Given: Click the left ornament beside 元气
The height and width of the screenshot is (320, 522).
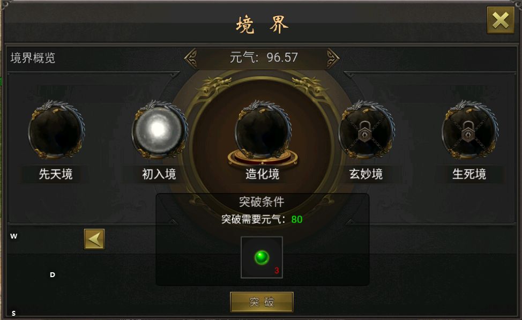Looking at the screenshot, I should coord(191,58).
